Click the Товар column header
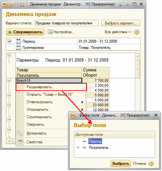This screenshot has width=162, height=171. 49,70
